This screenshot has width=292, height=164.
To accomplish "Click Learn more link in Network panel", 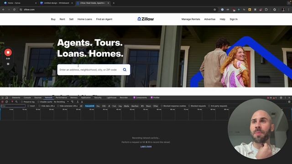I will click(x=146, y=147).
